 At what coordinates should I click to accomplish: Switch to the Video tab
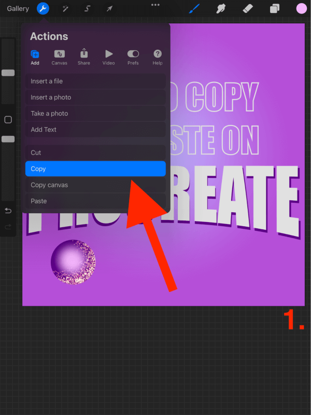[x=108, y=58]
